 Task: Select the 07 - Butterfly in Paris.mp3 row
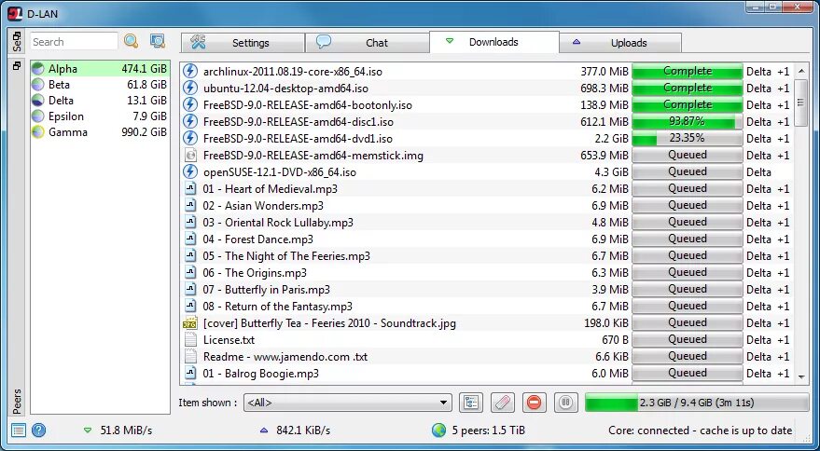[487, 289]
